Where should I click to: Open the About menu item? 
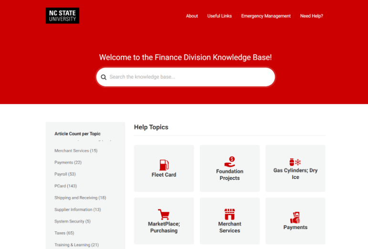point(192,16)
